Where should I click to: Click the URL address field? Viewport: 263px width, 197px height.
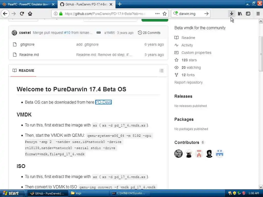point(105,14)
